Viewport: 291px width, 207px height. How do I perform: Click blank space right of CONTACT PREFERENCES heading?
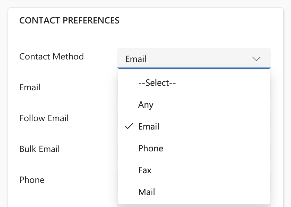199,21
